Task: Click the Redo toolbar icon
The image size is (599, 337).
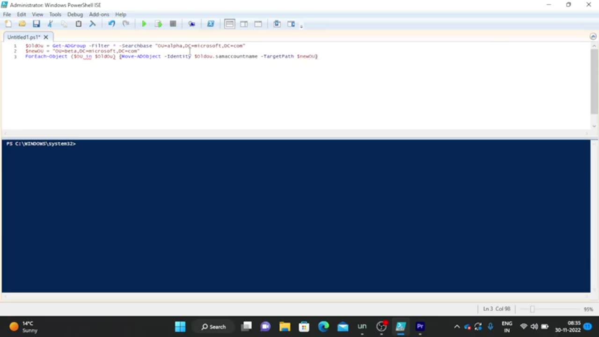Action: pyautogui.click(x=125, y=24)
